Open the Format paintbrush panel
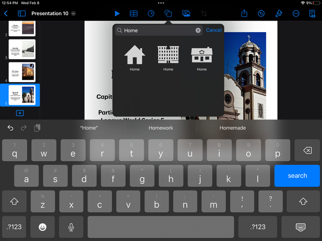Viewport: 322px width, 241px height. 278,14
